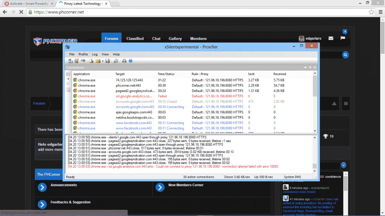Open Help via the blue question icon
This screenshot has height=216, width=385.
click(x=130, y=61)
